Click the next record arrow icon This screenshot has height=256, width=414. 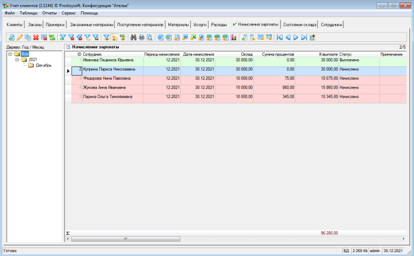[296, 38]
